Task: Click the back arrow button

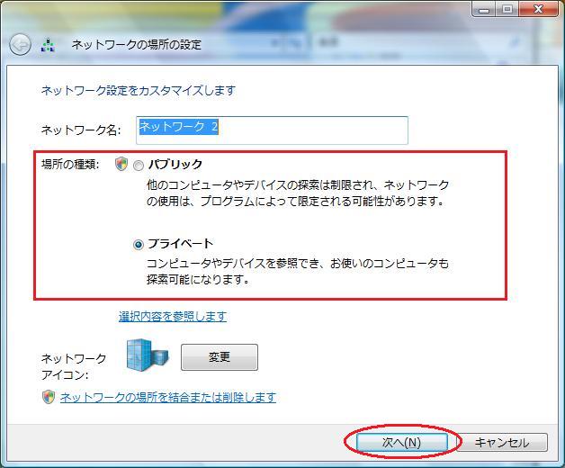Action: [x=20, y=44]
